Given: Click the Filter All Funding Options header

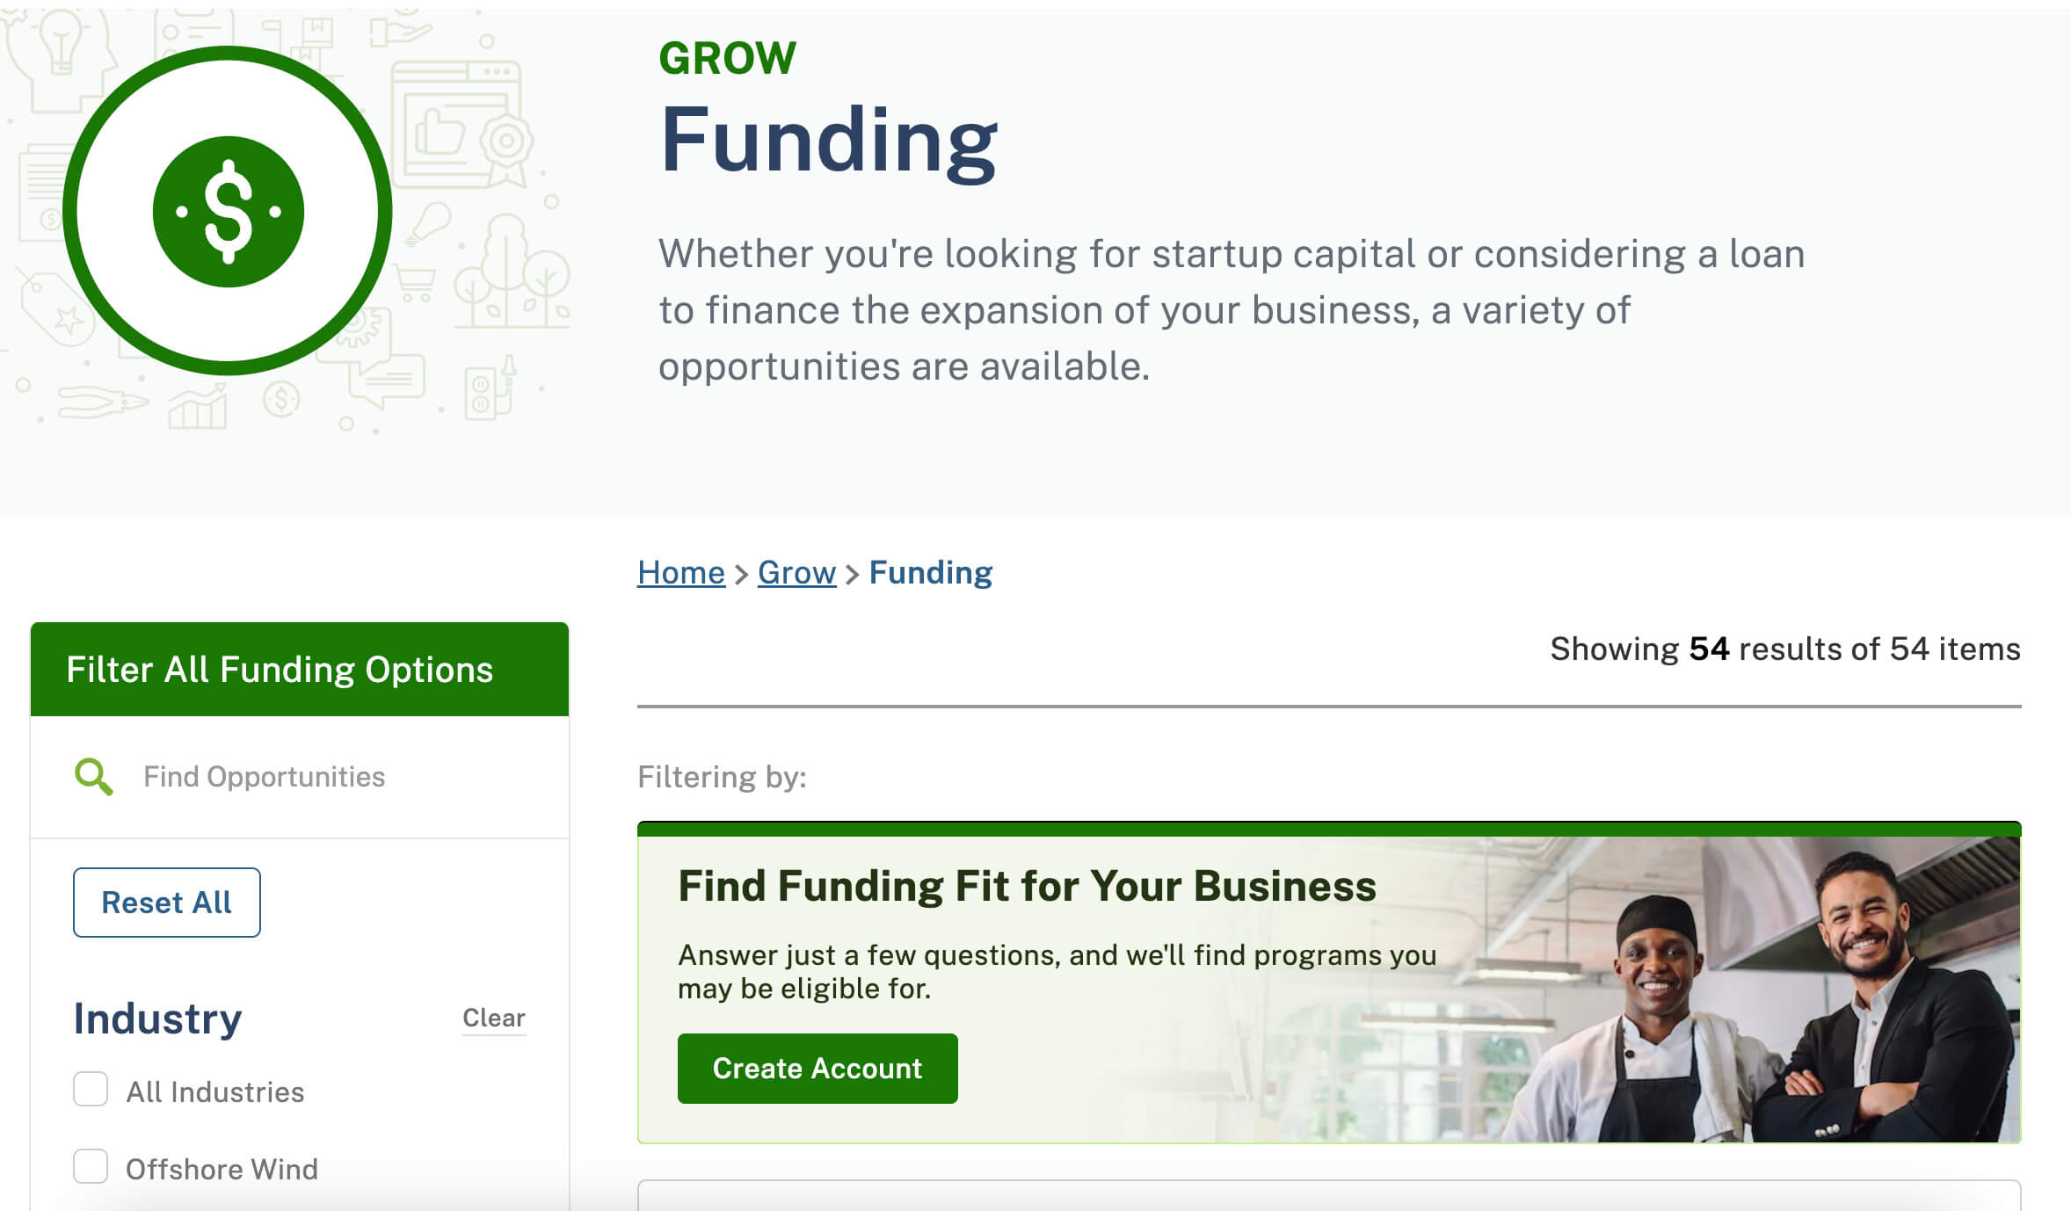Looking at the screenshot, I should click(300, 670).
